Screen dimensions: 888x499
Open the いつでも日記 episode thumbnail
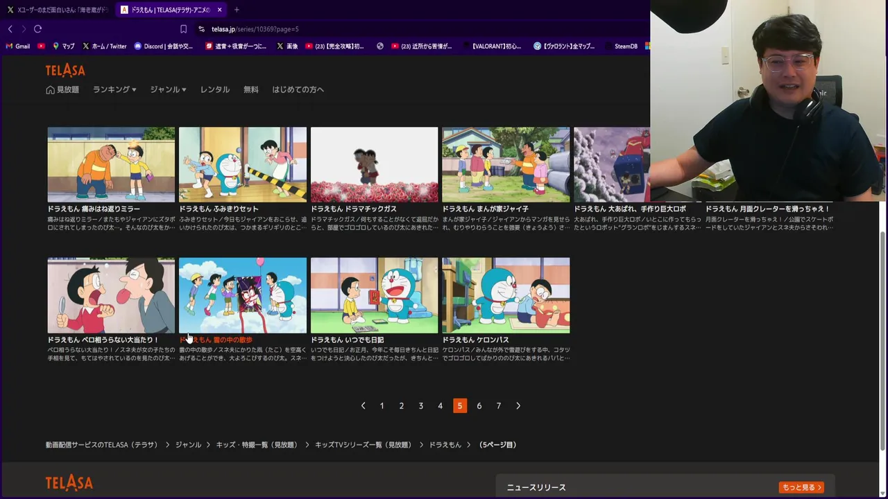pyautogui.click(x=375, y=295)
